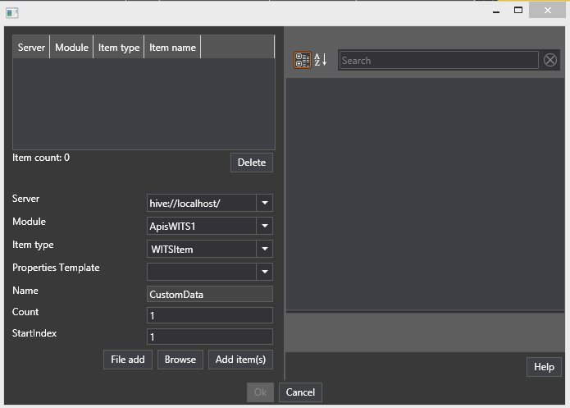Screen dimensions: 570x408
Task: Click the alphabetical A-Z sort icon
Action: tap(321, 60)
